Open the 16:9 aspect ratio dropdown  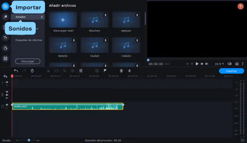tap(219, 64)
